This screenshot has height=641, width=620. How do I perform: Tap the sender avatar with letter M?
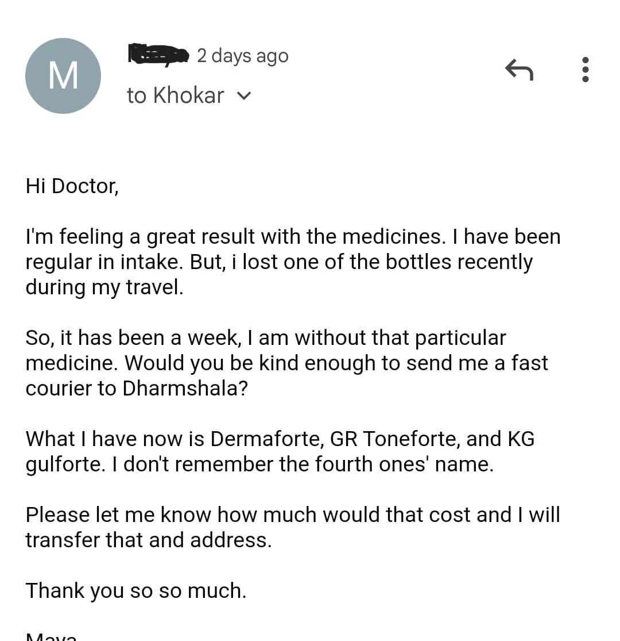click(63, 76)
